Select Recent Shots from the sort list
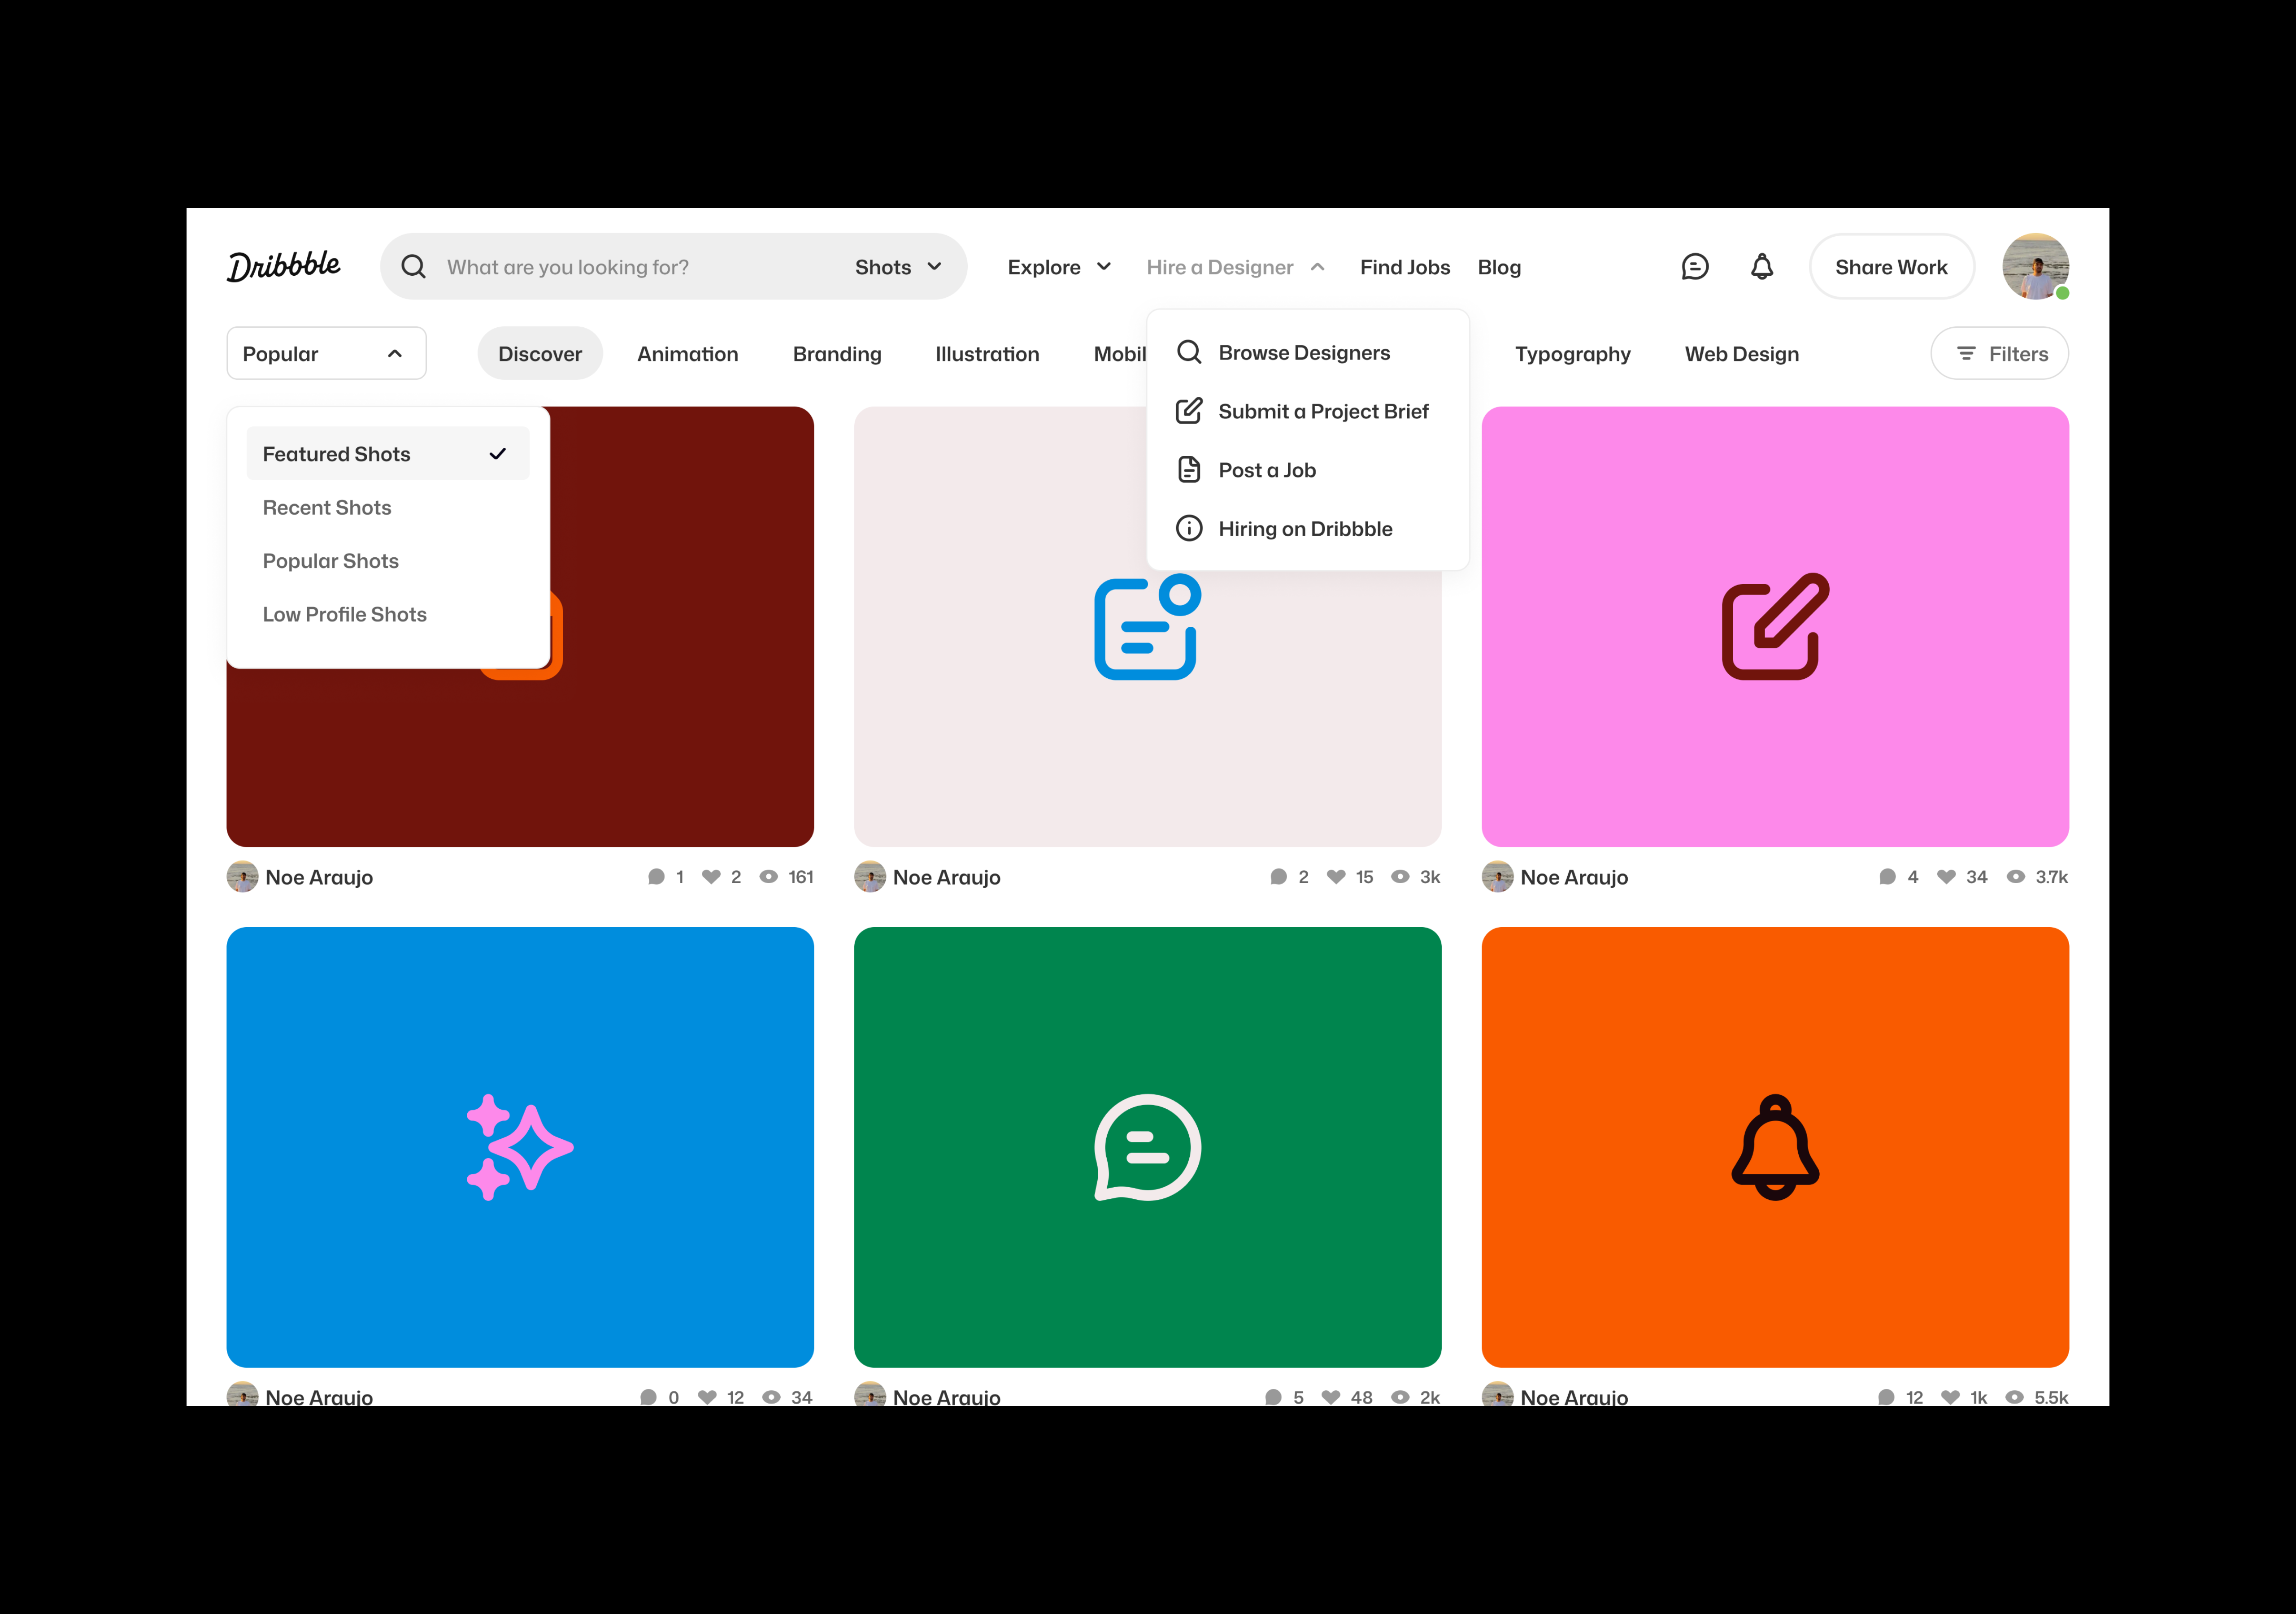The height and width of the screenshot is (1614, 2296). click(x=327, y=507)
